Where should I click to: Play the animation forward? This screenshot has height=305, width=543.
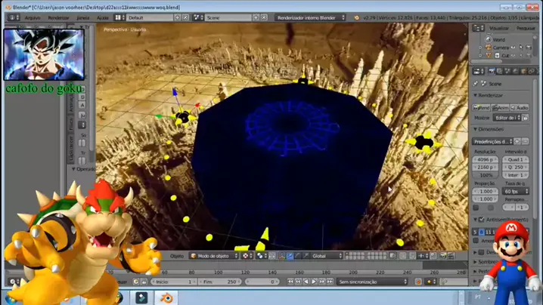pos(314,282)
